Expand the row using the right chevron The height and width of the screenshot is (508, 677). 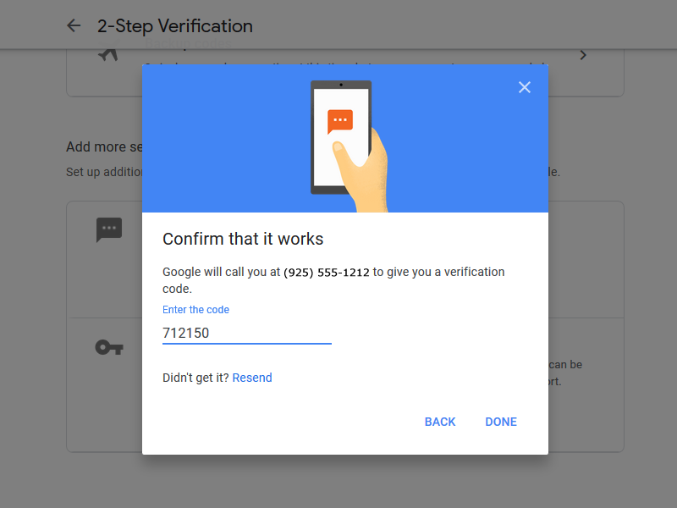(582, 55)
